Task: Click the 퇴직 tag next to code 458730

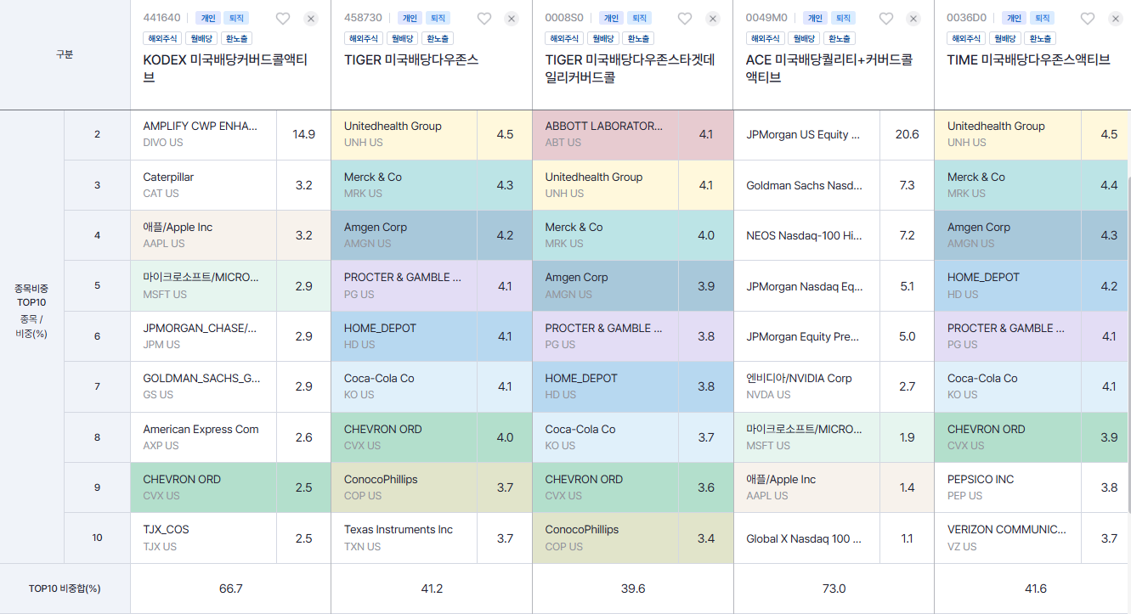Action: tap(437, 18)
